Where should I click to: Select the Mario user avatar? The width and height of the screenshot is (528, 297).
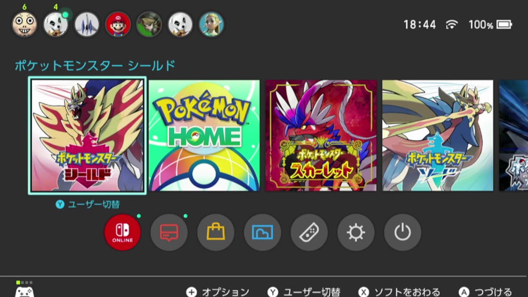(118, 24)
